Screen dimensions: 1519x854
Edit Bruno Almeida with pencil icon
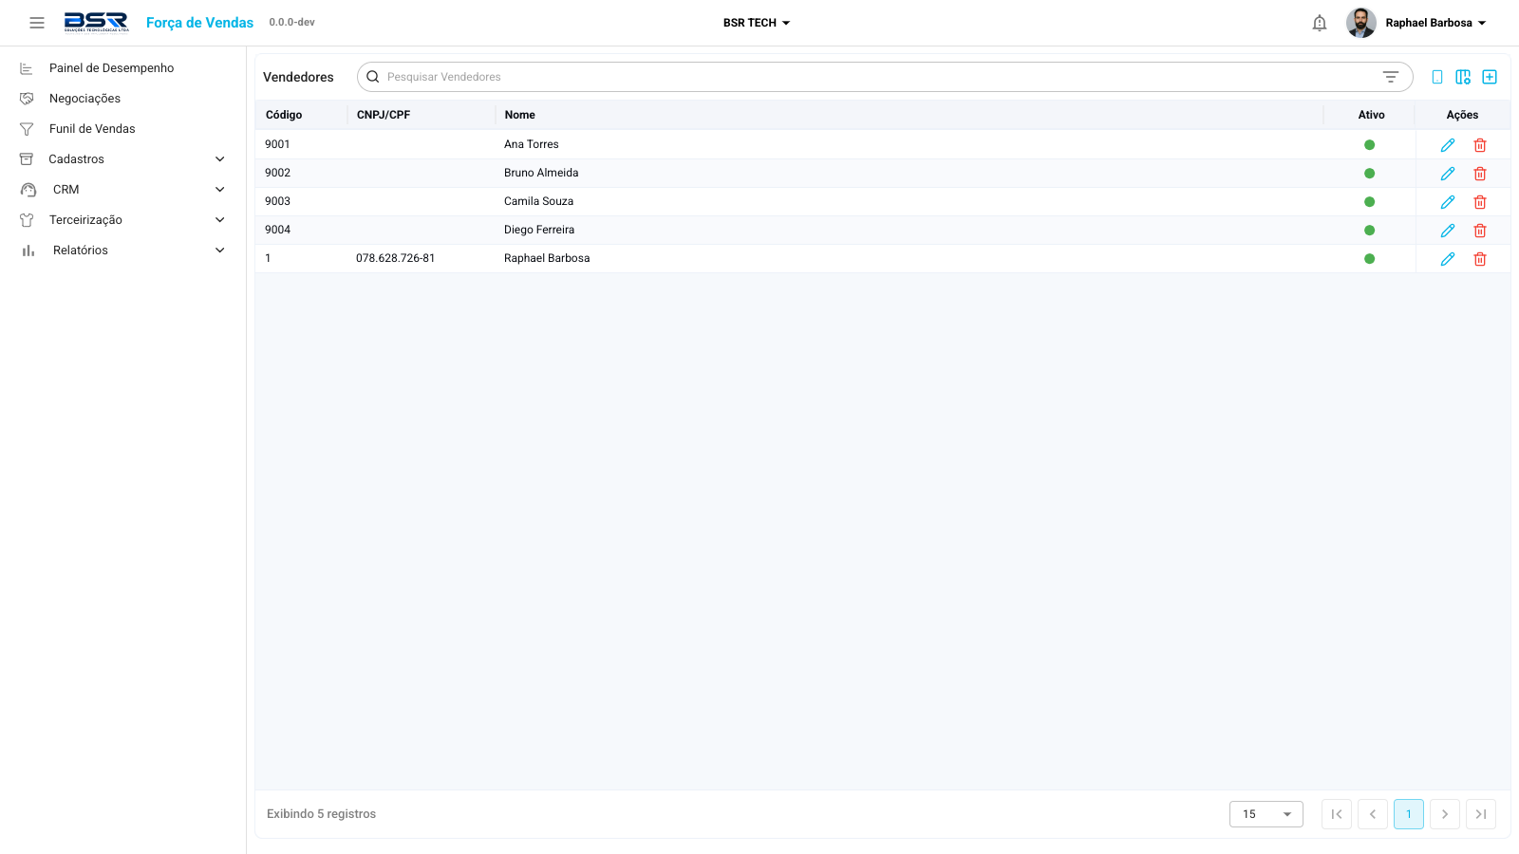(x=1448, y=174)
